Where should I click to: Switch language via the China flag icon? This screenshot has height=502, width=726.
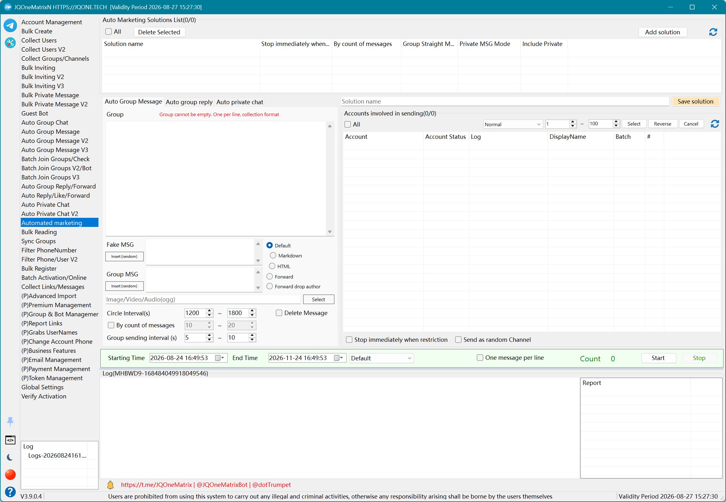tap(10, 474)
